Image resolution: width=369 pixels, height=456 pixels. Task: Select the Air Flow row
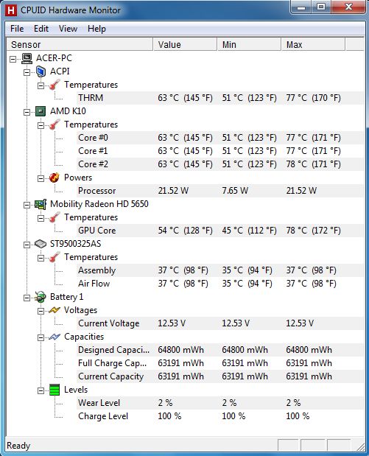pos(220,284)
